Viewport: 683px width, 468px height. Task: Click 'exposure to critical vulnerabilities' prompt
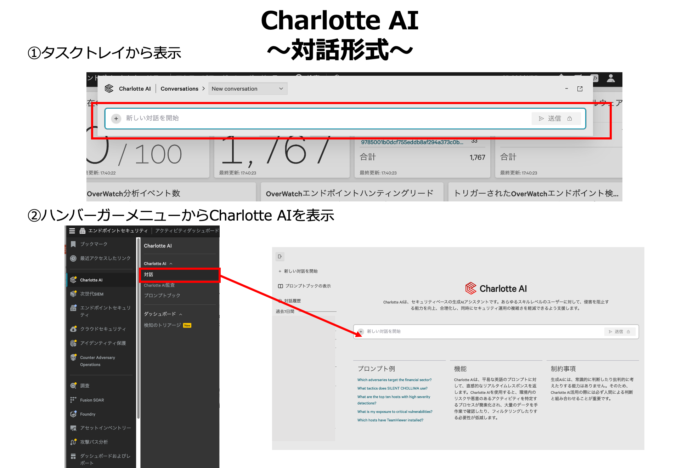[395, 412]
